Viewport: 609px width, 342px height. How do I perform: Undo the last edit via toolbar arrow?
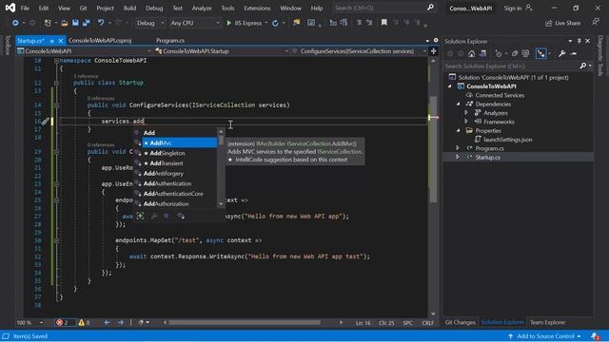click(101, 23)
